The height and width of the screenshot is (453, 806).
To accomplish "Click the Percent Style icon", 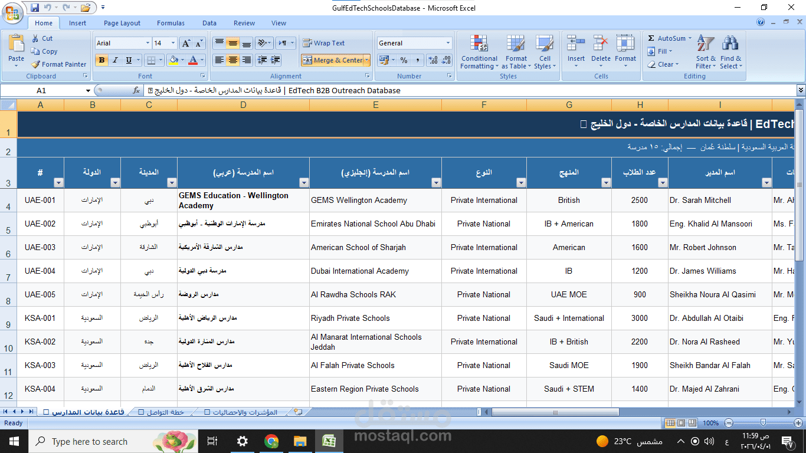I will tap(404, 60).
